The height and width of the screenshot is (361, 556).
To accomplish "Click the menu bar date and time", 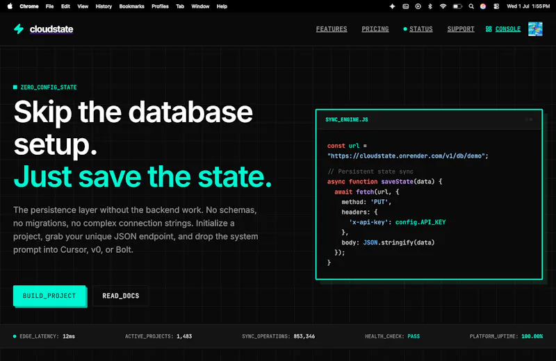I will tap(528, 6).
